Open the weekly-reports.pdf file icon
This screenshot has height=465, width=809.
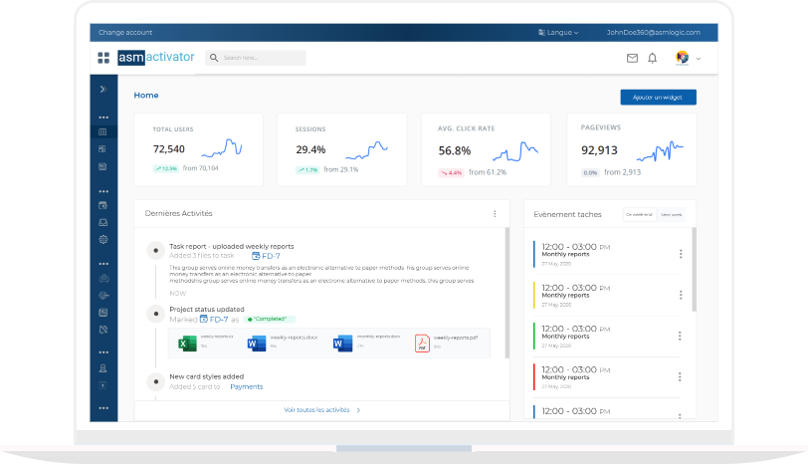click(x=422, y=344)
